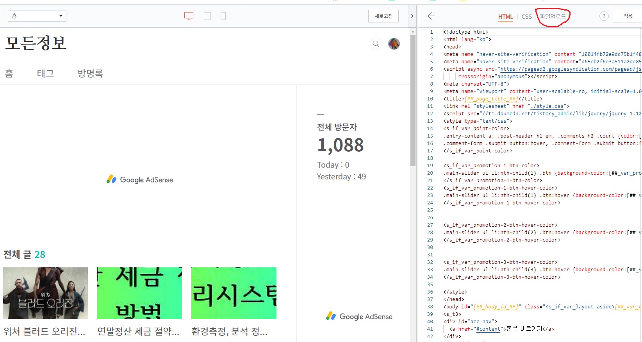Click code line '<!doctype html>'
Viewport: 642px width, 342px height.
[465, 32]
